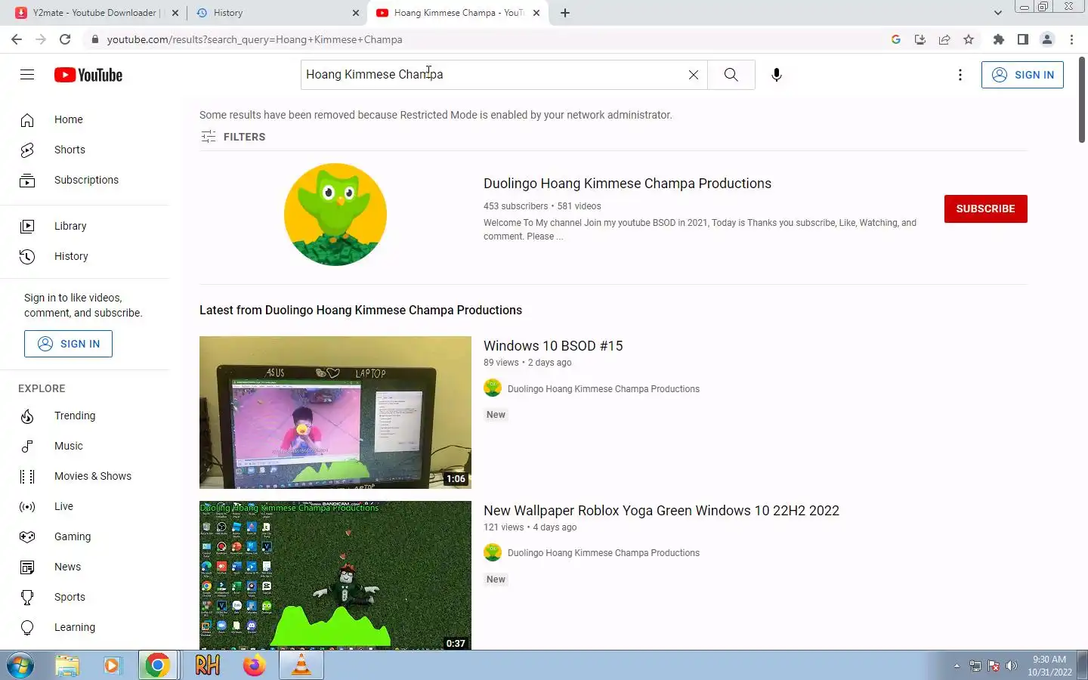Close the Y2mate browser tab

pos(175,13)
